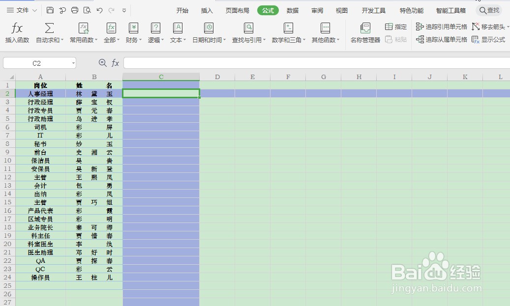Click the 查找 search button
The width and height of the screenshot is (510, 306).
coord(489,10)
